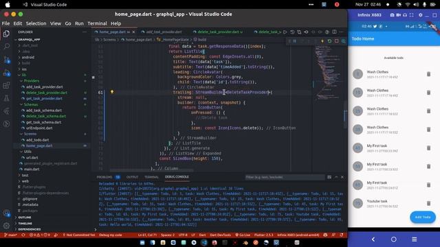
Task: Open the Help menu
Action: tap(115, 23)
